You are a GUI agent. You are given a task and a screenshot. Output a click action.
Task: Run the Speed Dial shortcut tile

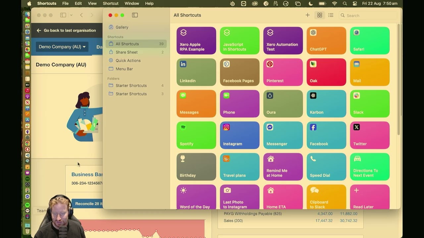click(x=326, y=167)
